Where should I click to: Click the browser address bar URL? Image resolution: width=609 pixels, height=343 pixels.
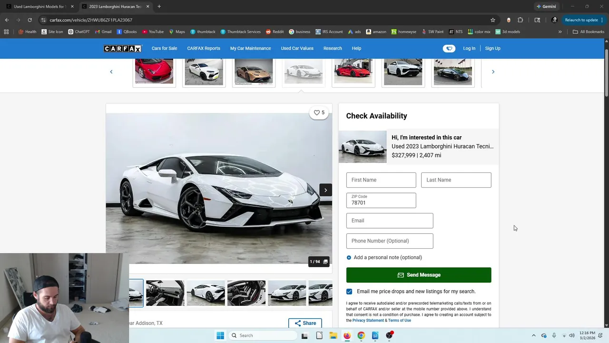click(91, 20)
